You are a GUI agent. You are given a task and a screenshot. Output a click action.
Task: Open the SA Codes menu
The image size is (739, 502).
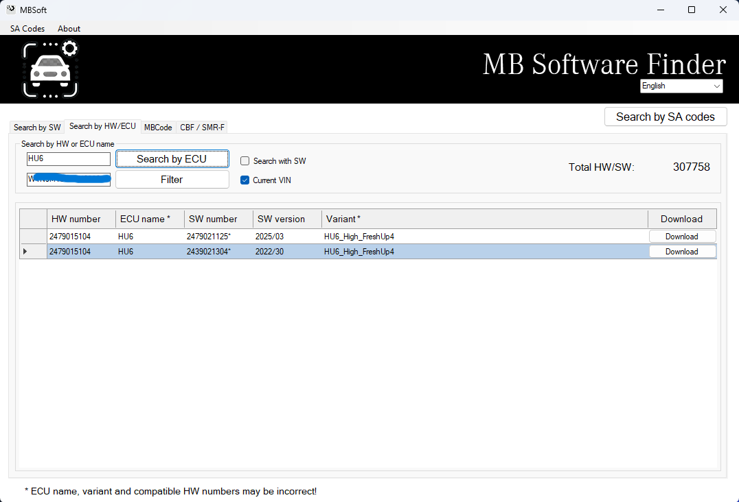27,29
